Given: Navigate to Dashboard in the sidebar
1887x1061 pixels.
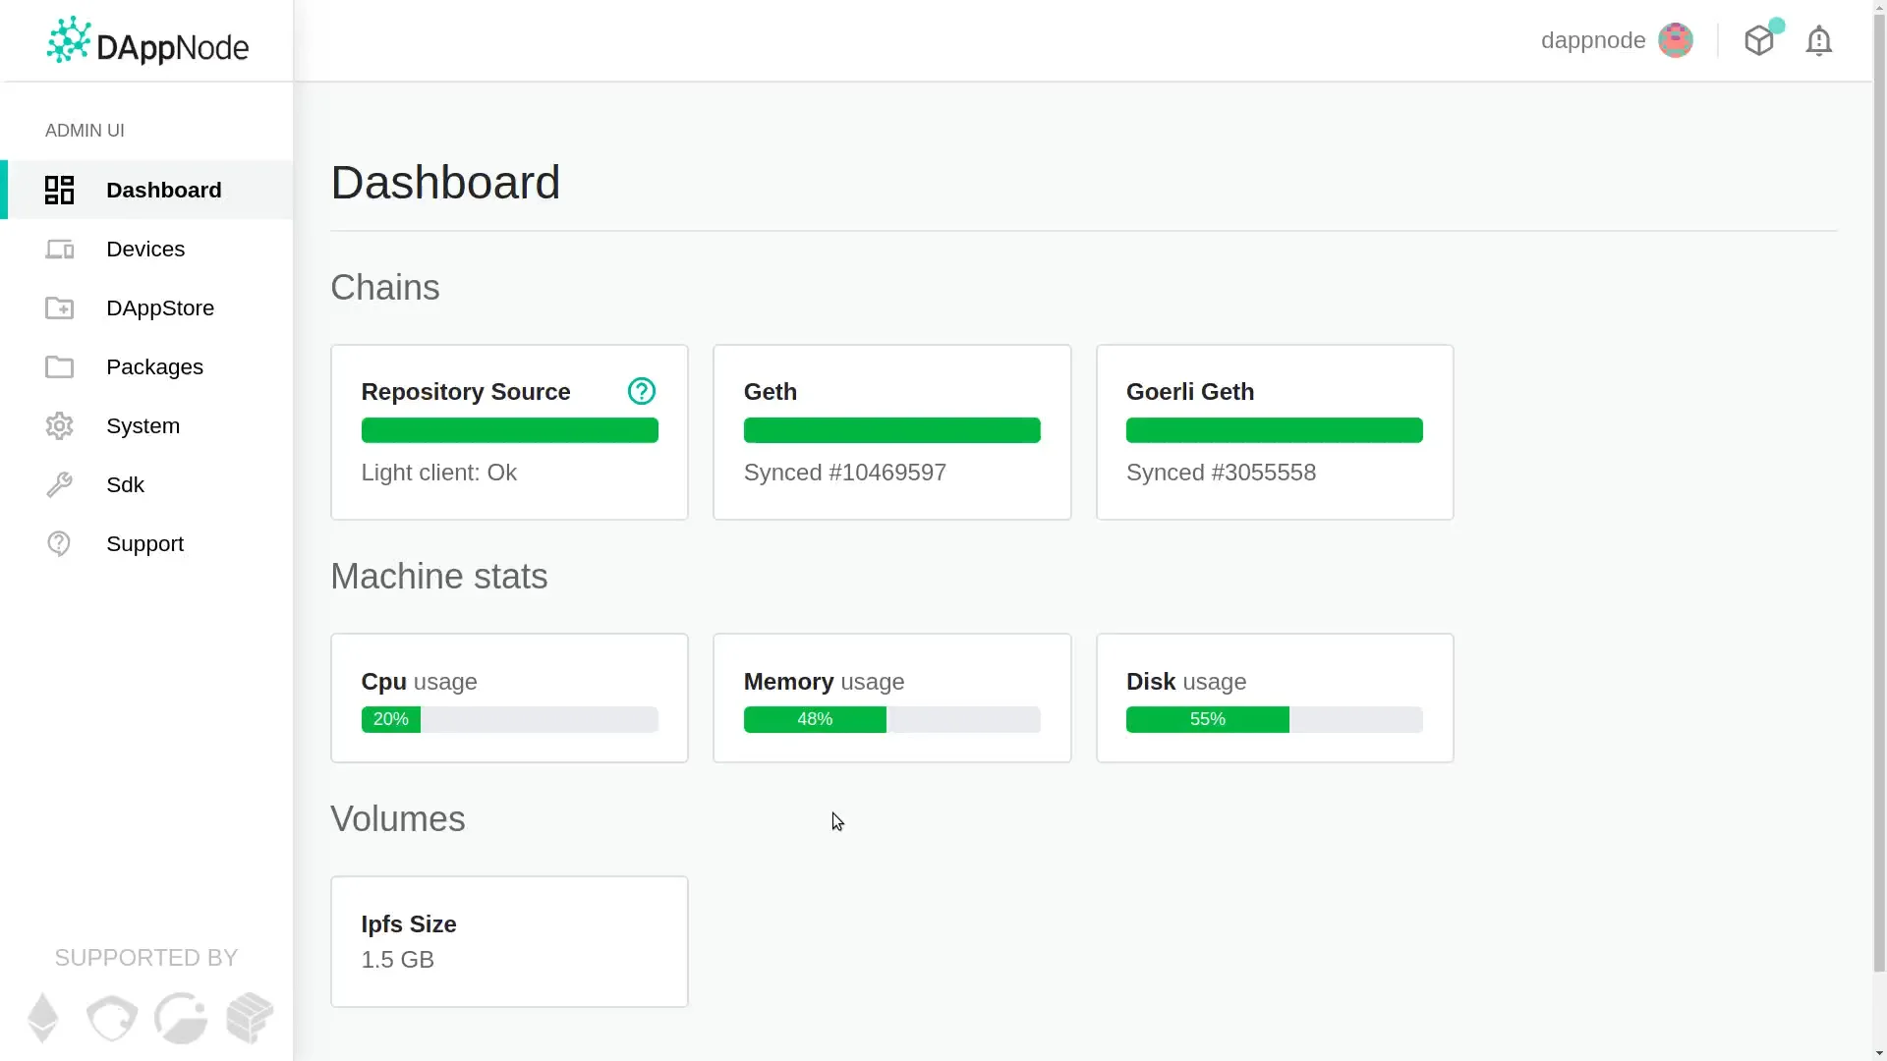Looking at the screenshot, I should [163, 190].
